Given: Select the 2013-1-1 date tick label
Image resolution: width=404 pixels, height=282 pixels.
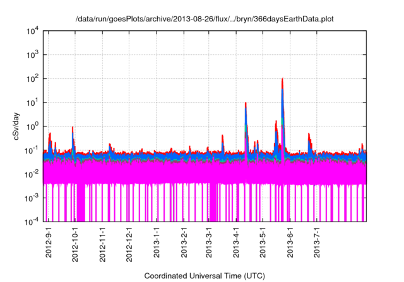Looking at the screenshot, I should 157,241.
